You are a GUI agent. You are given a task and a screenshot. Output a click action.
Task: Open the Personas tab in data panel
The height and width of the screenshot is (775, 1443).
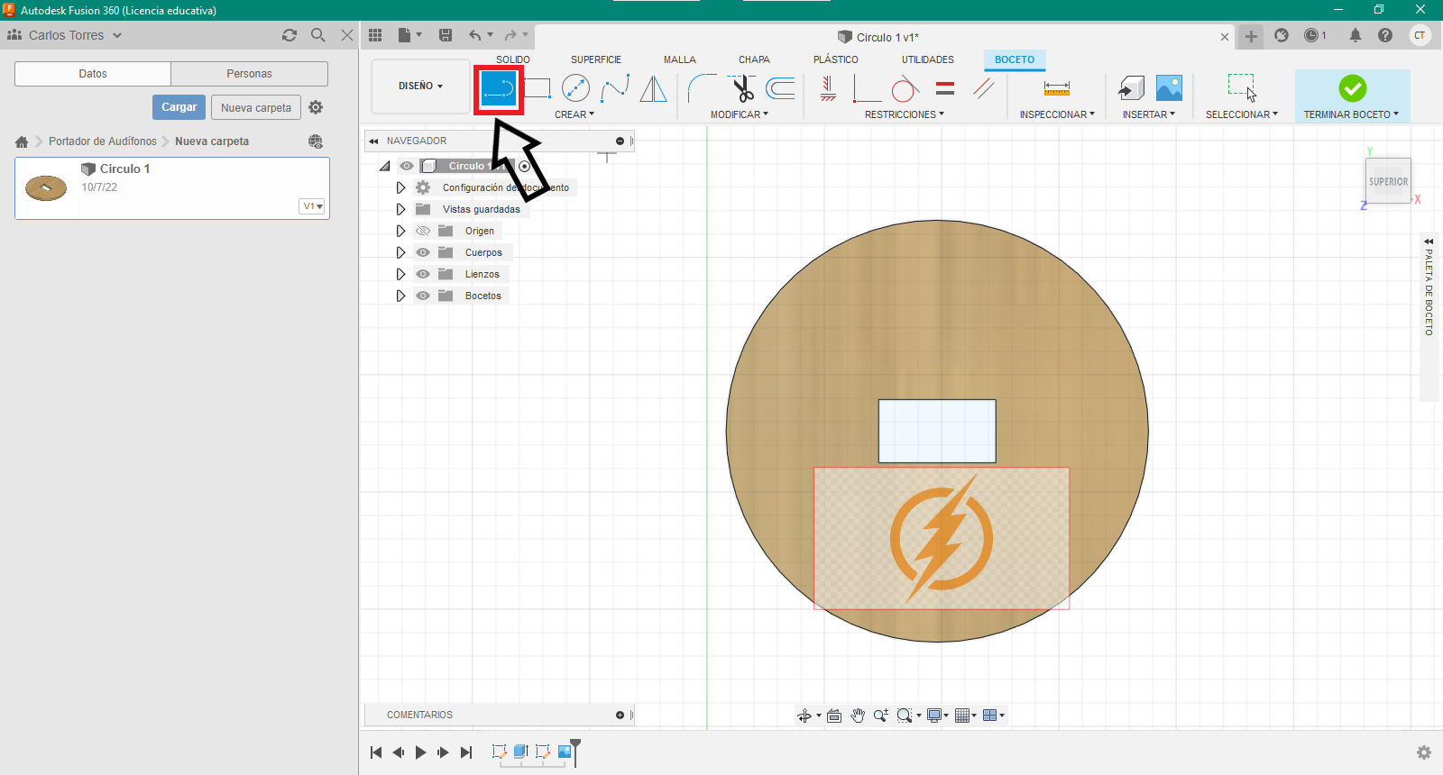249,74
